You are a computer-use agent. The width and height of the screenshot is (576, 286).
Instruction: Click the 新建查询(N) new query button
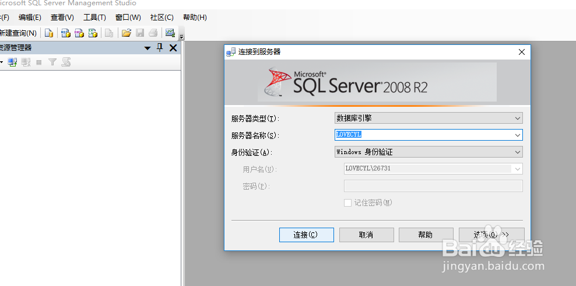tap(19, 33)
